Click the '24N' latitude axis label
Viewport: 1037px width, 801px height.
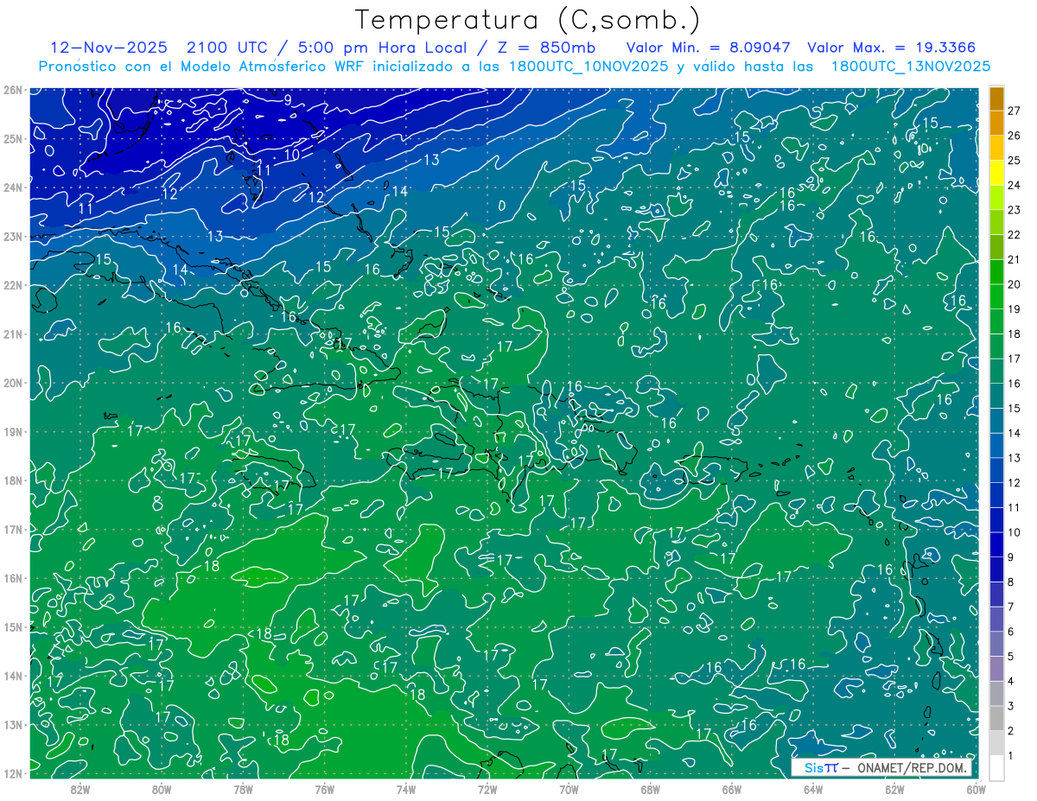click(13, 188)
